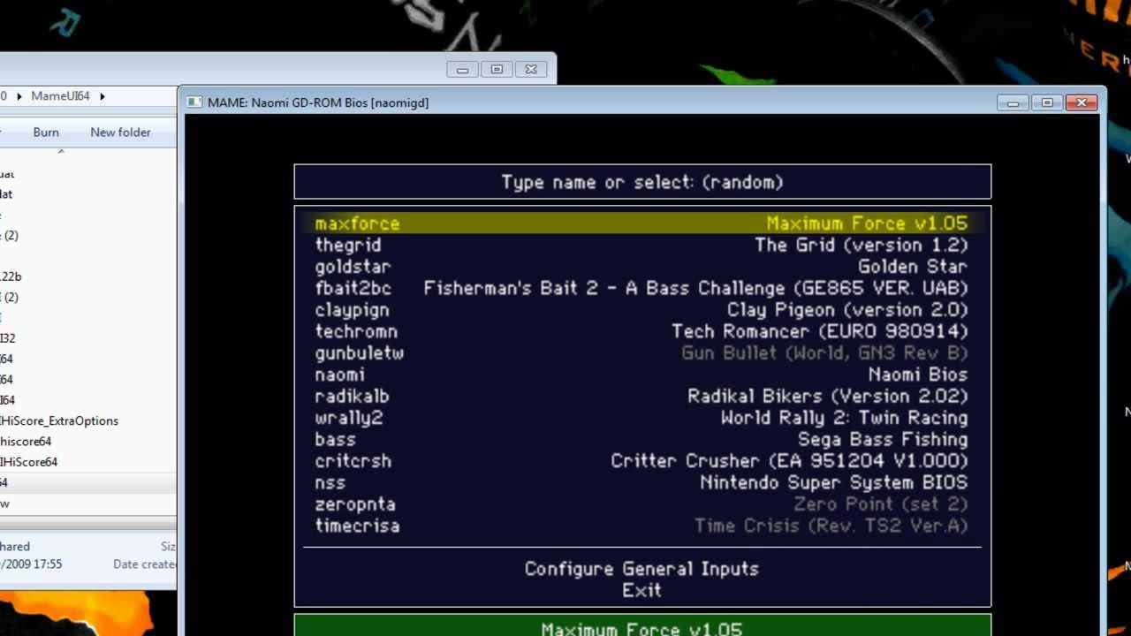Click the MAME window title bar icon
This screenshot has height=636, width=1131.
click(194, 102)
